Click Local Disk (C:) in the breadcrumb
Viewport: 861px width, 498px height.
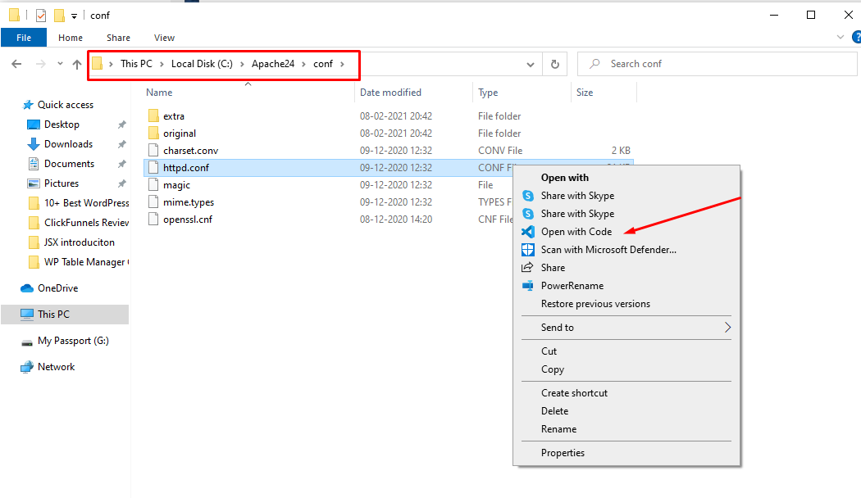(202, 64)
